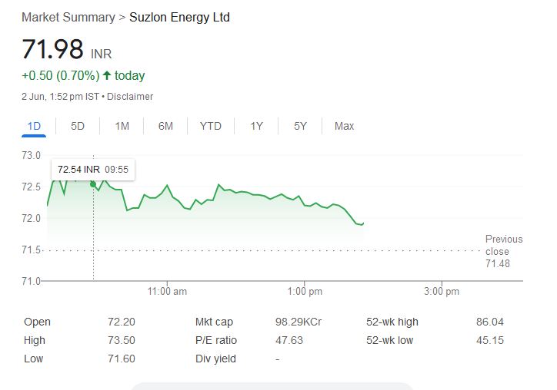The image size is (557, 390).
Task: Click the Suzlon Energy Ltd title
Action: [179, 17]
